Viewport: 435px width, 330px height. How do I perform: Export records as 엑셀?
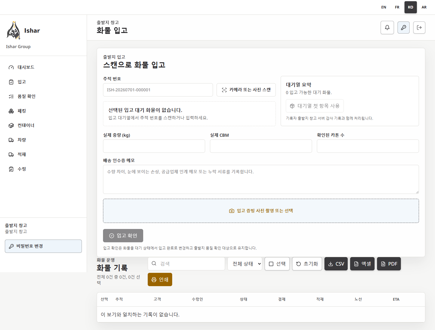pyautogui.click(x=362, y=264)
